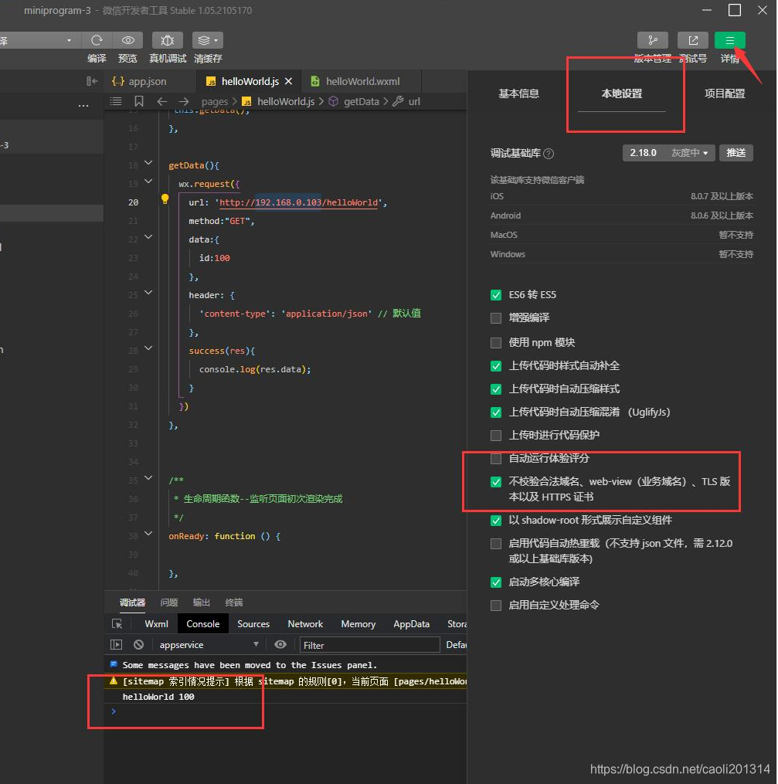The width and height of the screenshot is (778, 784).
Task: Enable 启用代码自动热重载 checkbox
Action: click(496, 544)
